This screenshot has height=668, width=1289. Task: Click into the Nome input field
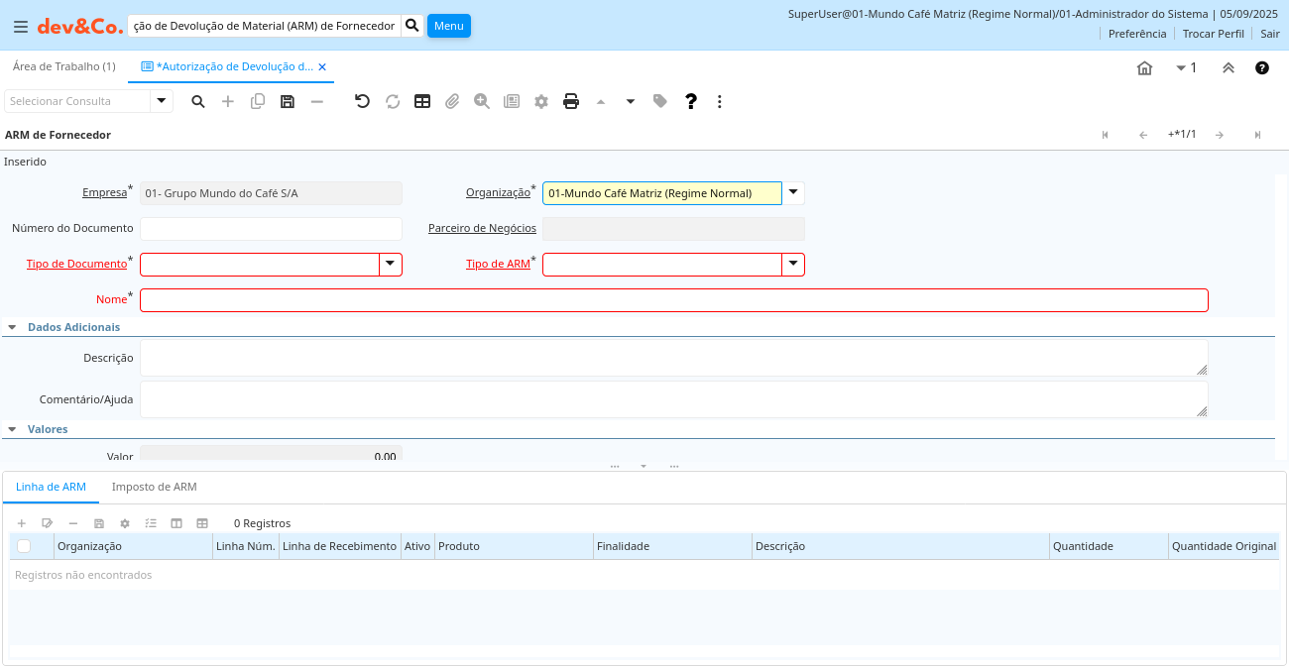point(673,300)
